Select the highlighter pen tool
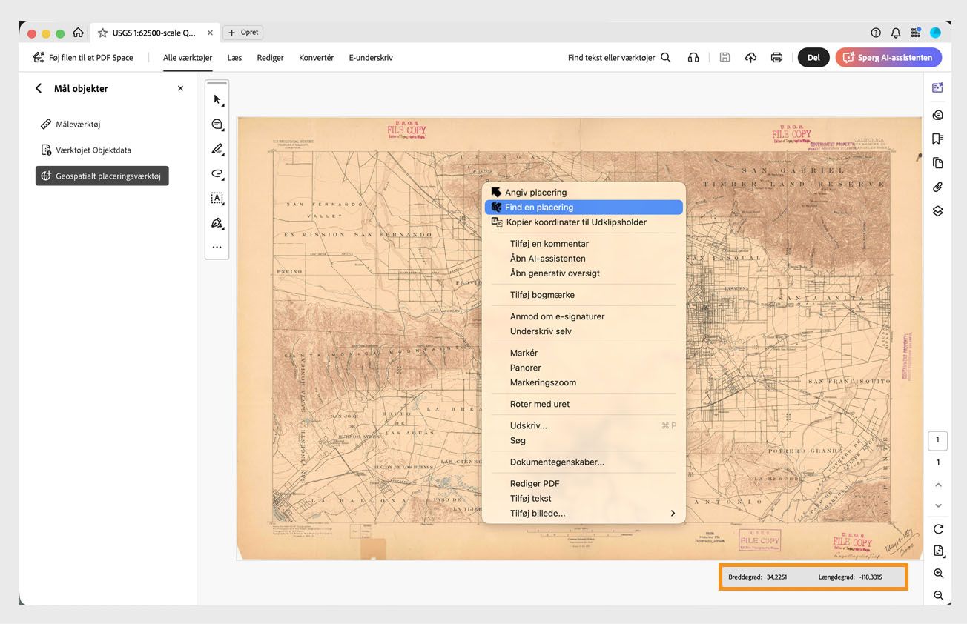Image resolution: width=967 pixels, height=624 pixels. point(217,149)
